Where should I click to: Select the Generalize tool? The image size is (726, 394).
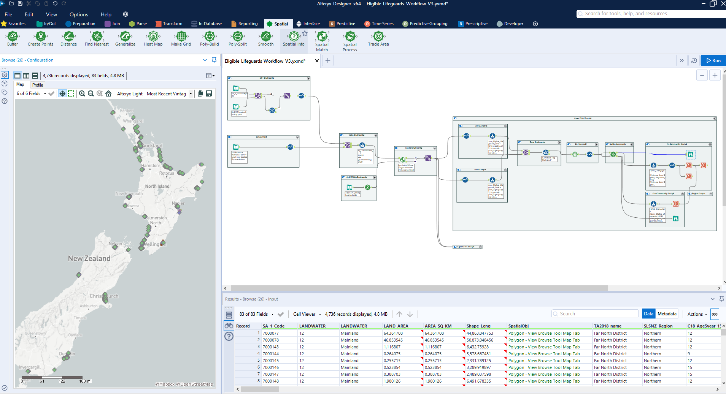coord(125,39)
